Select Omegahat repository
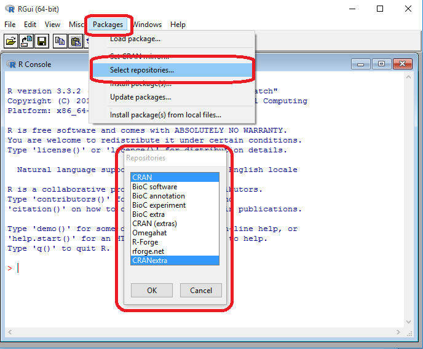Viewport: 423px width, 349px height. 175,233
